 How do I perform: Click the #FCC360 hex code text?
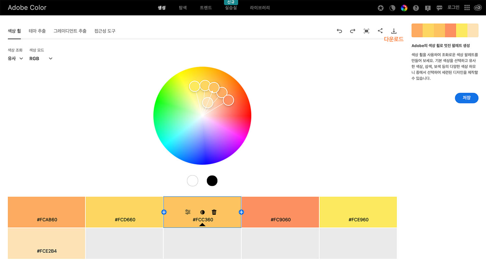[x=203, y=220]
